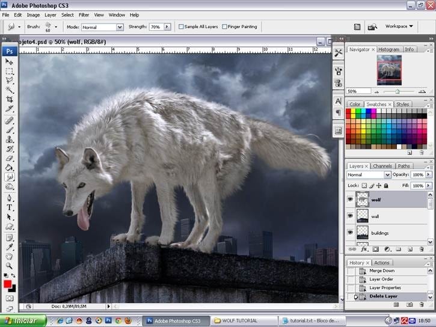Select the Clone Stamp tool
The height and width of the screenshot is (327, 436).
point(10,139)
